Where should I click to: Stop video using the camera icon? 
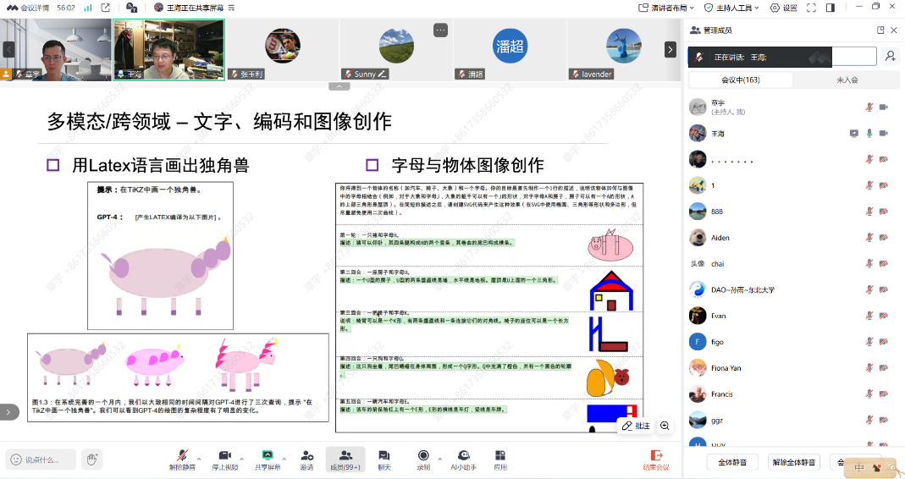225,456
